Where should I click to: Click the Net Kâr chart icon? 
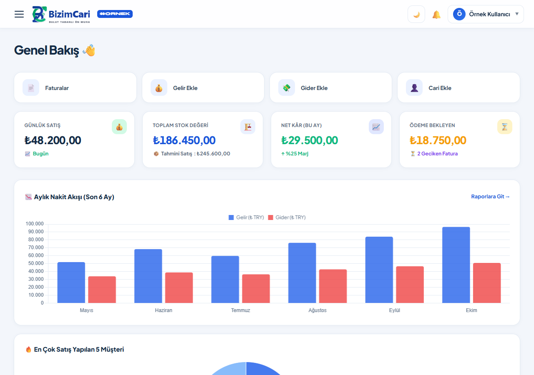376,127
